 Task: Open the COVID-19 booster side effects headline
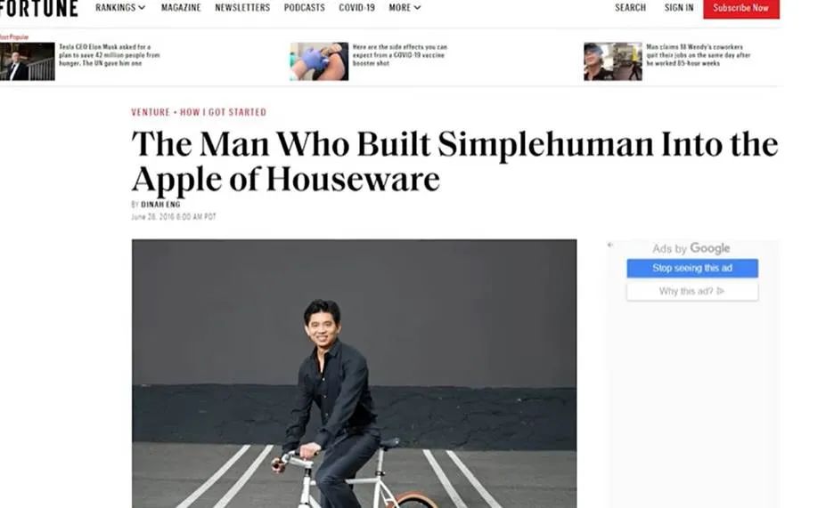399,54
